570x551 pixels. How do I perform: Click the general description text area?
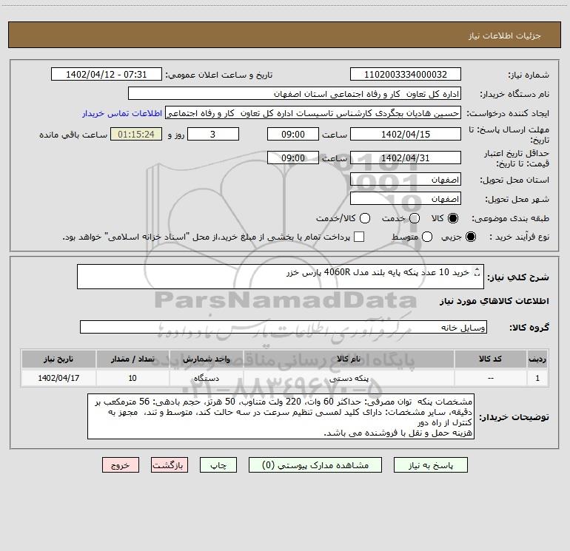(x=281, y=277)
